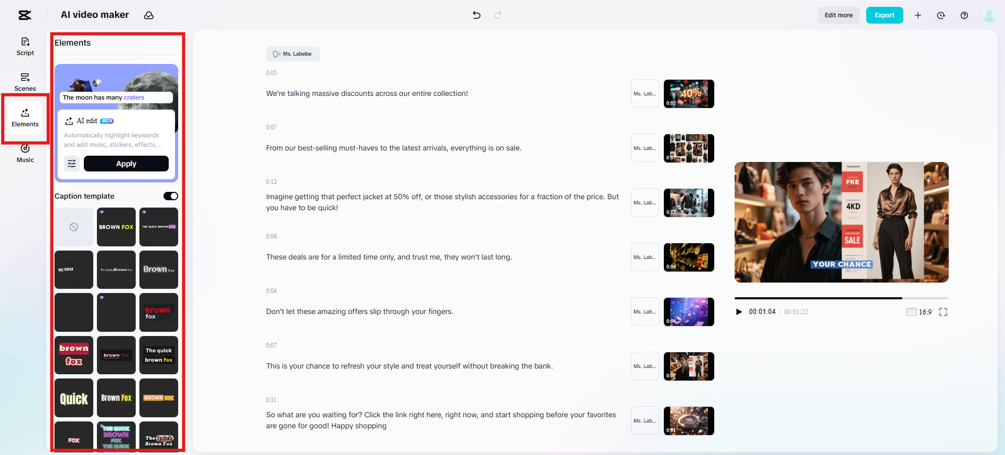Choose the small THE QUICK caption template

(74, 269)
